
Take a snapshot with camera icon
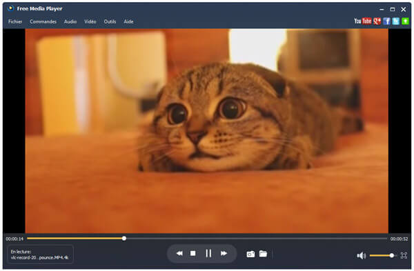(x=250, y=254)
